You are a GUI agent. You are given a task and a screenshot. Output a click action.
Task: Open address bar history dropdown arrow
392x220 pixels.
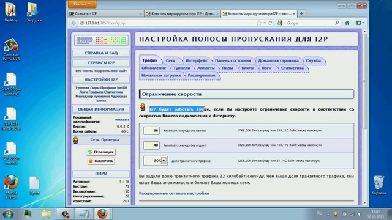(265, 23)
